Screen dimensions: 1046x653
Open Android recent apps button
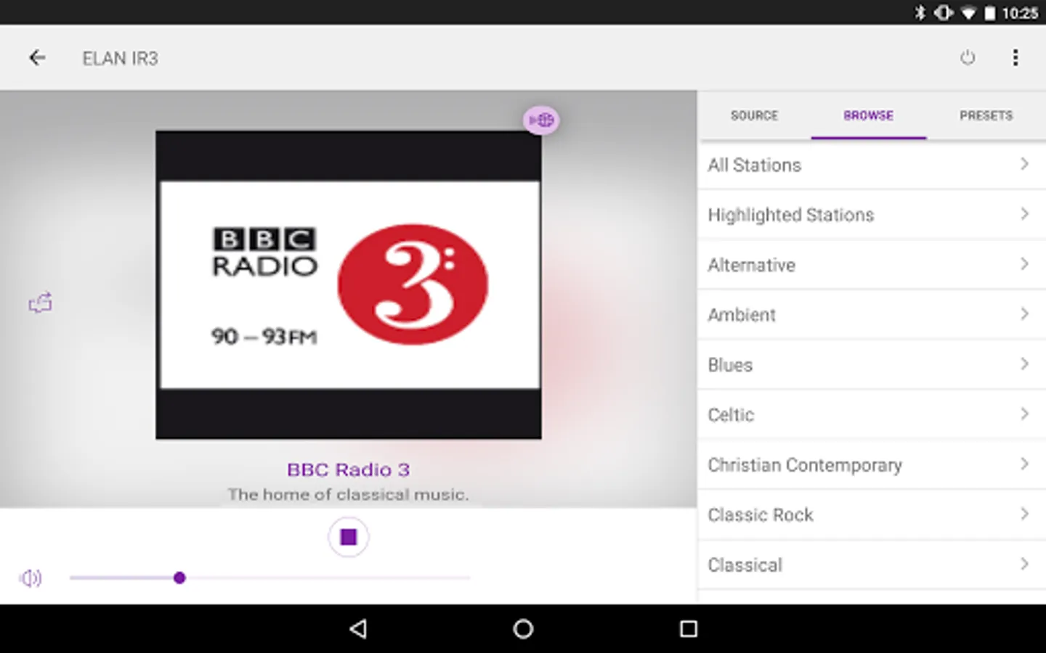click(689, 629)
